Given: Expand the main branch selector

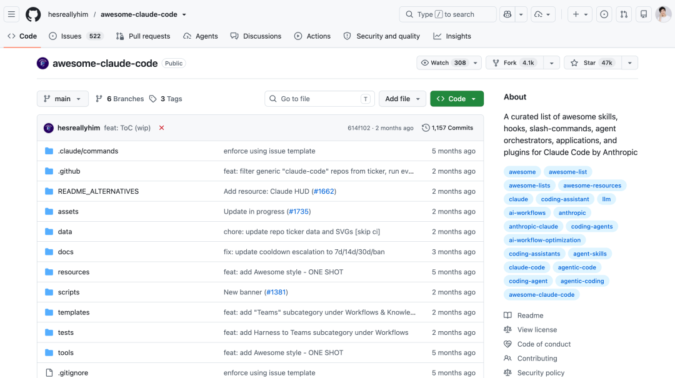Looking at the screenshot, I should [62, 99].
